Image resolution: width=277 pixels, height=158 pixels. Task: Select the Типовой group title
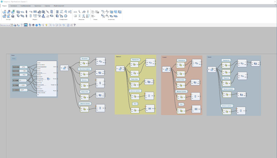[164, 57]
